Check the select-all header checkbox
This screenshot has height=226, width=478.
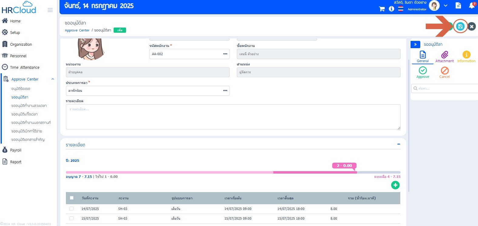[72, 198]
